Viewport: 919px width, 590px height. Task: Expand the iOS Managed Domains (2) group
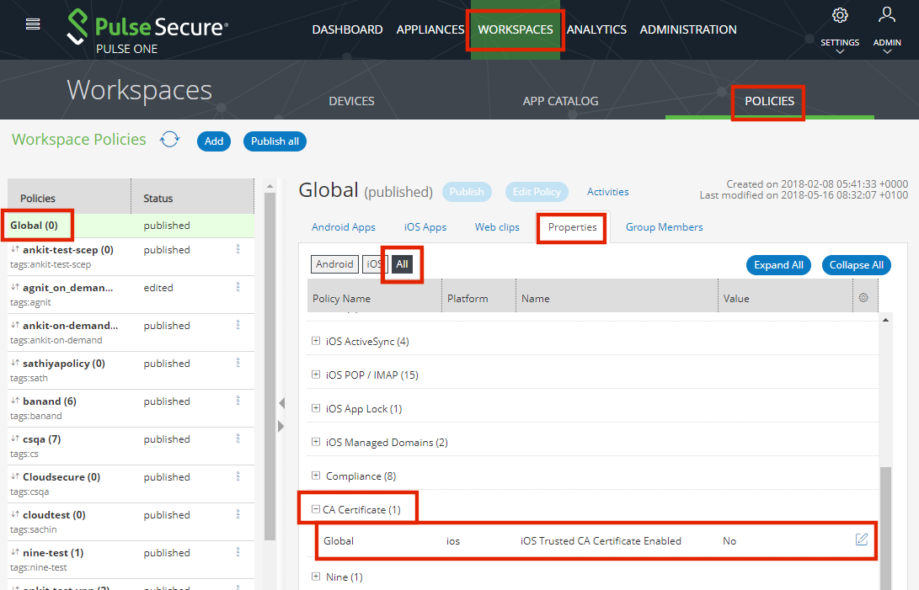316,442
